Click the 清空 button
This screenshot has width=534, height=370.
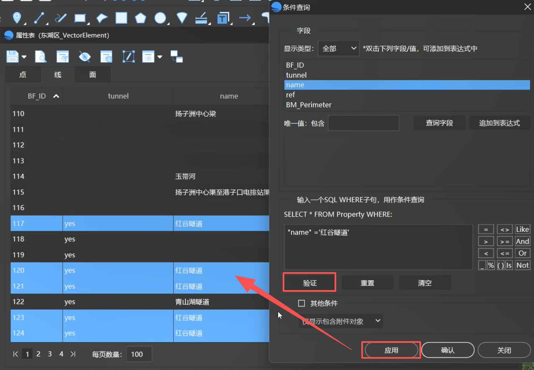coord(425,283)
